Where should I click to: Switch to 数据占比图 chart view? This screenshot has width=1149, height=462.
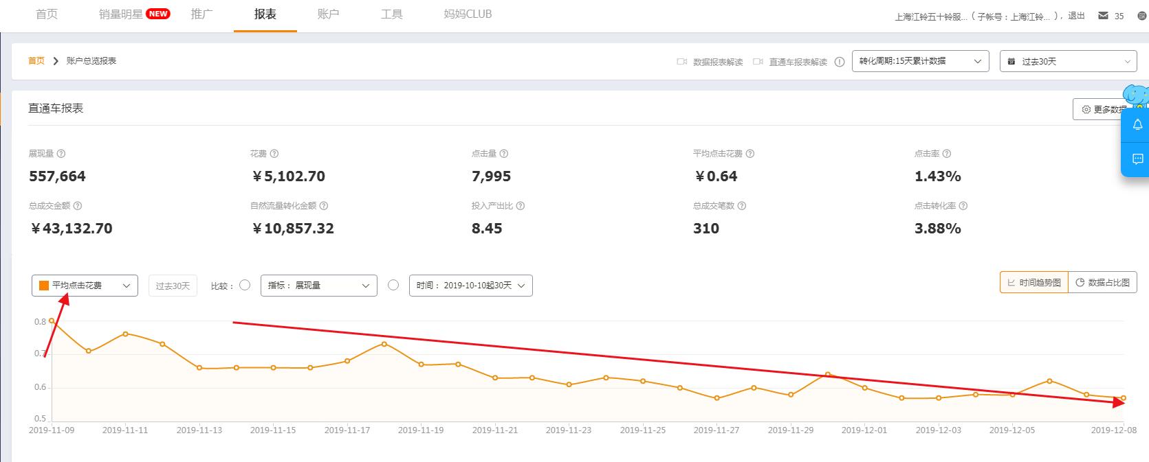(x=1102, y=282)
